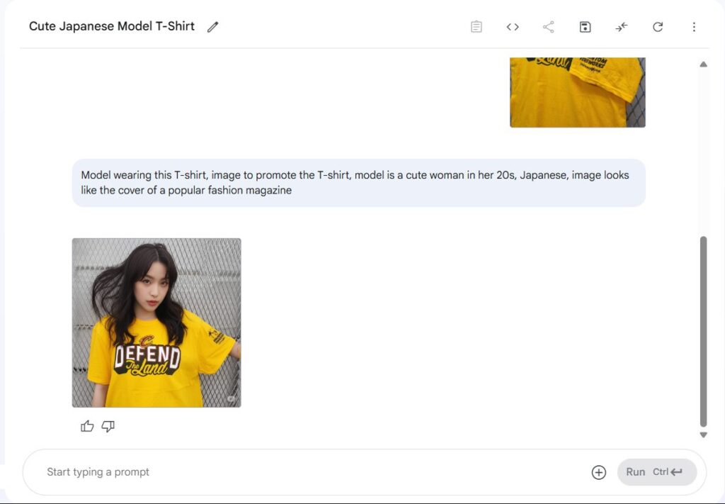Open uploaded yellow T-shirt photo

pyautogui.click(x=578, y=92)
